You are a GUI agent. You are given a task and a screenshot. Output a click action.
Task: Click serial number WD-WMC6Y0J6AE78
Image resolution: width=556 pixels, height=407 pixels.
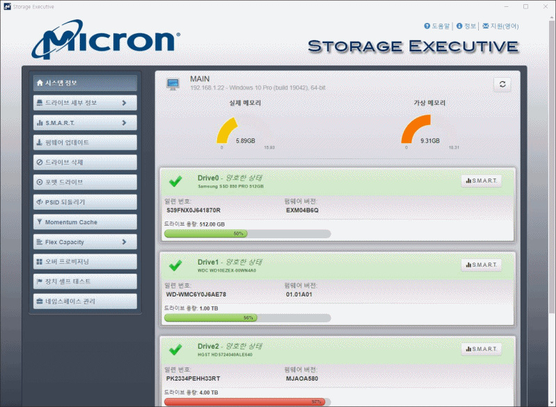click(x=196, y=294)
